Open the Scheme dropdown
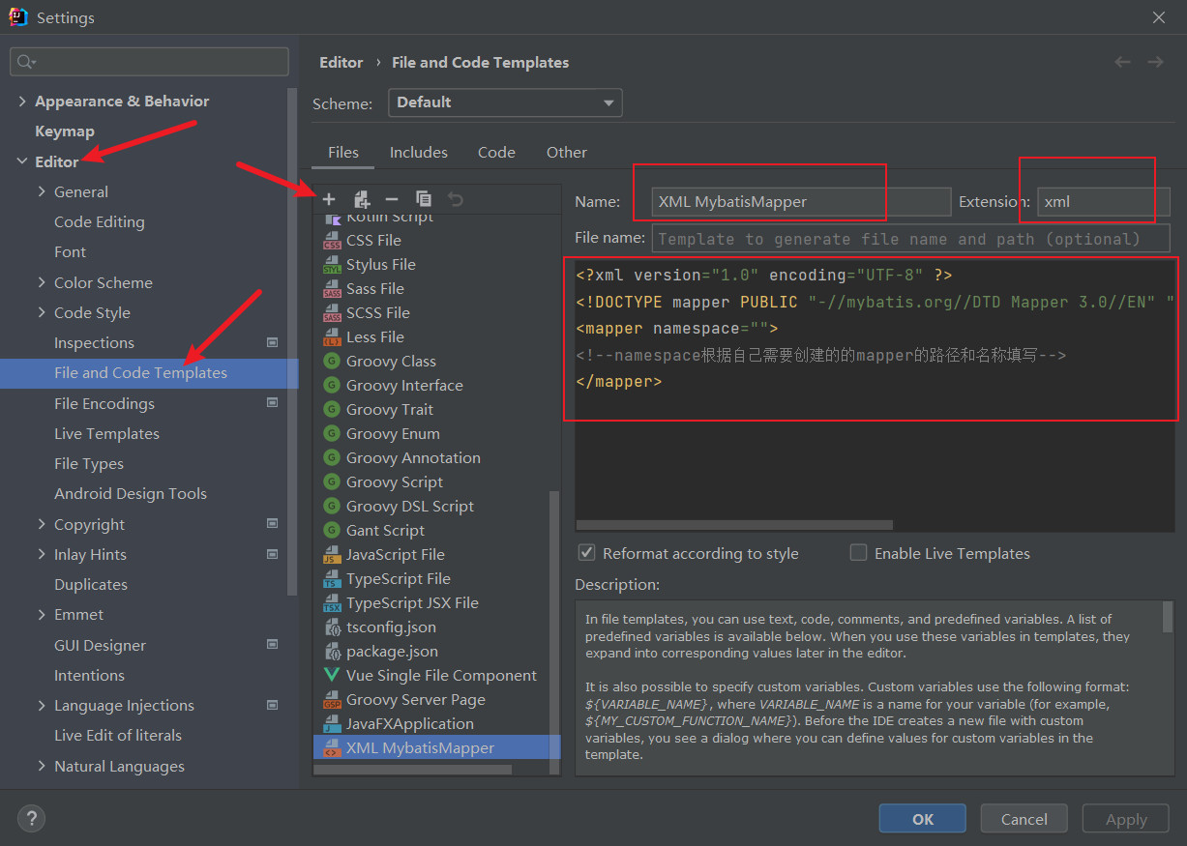 (x=505, y=102)
